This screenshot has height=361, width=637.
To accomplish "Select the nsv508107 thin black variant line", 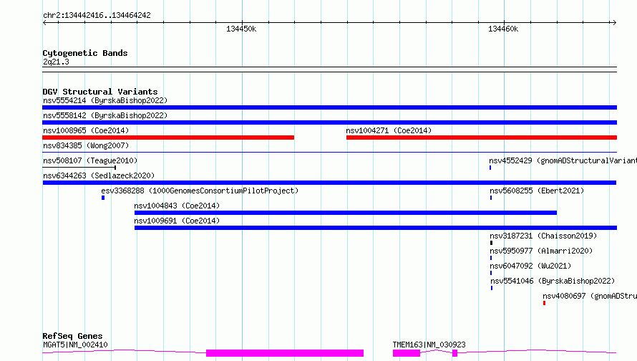I will click(x=79, y=168).
